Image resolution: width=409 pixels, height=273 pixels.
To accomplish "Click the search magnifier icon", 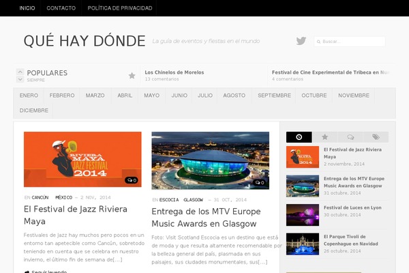I will click(318, 42).
